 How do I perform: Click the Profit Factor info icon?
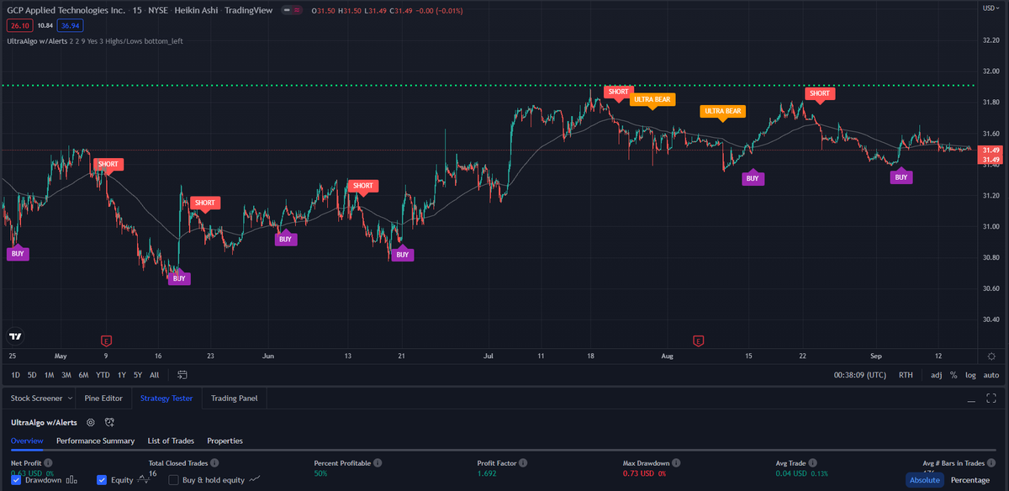click(523, 462)
